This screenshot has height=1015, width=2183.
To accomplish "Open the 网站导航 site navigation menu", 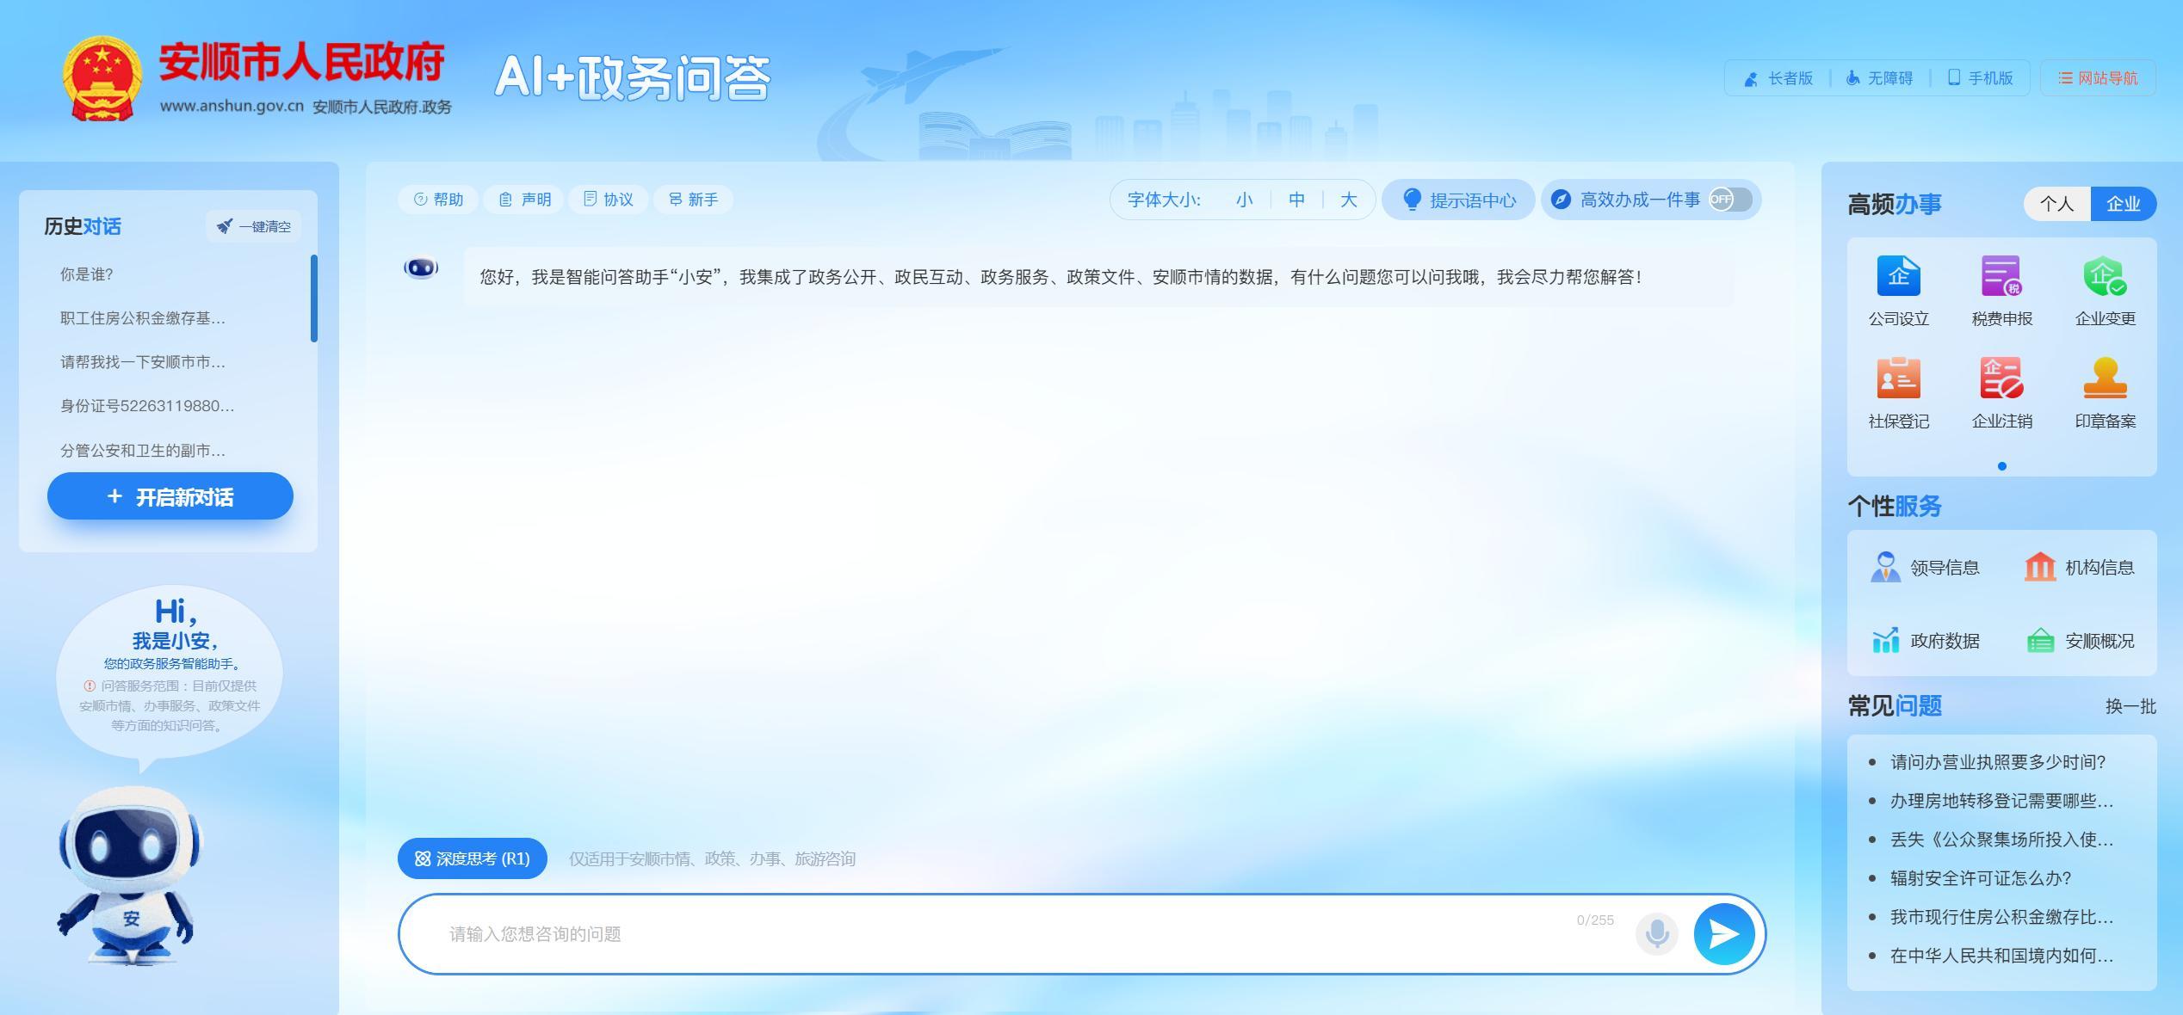I will point(2098,78).
